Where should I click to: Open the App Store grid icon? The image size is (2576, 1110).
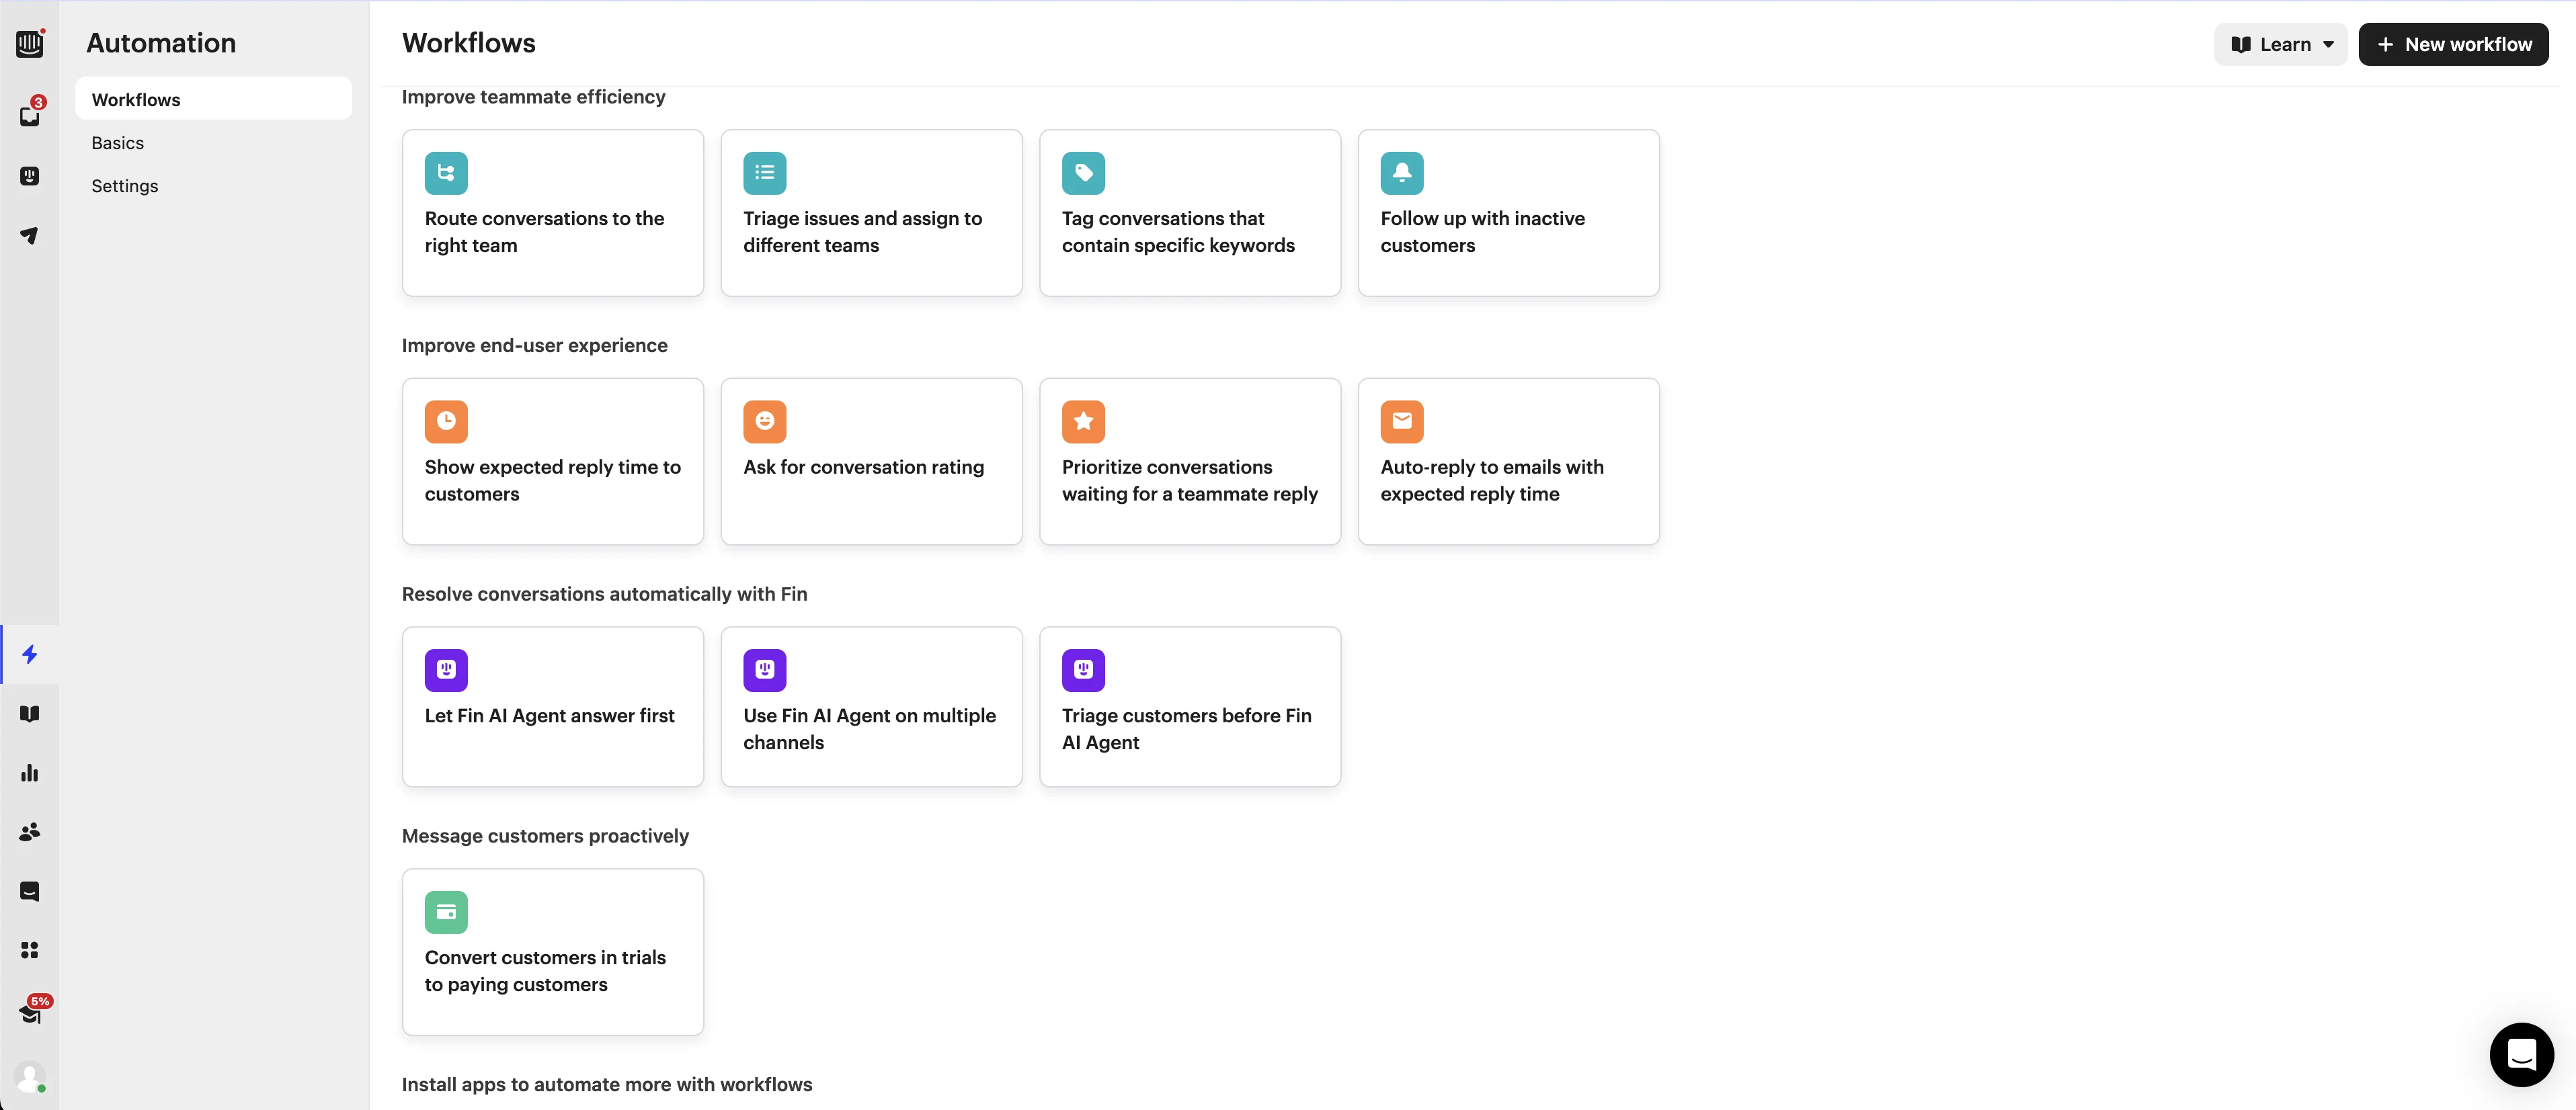point(30,949)
